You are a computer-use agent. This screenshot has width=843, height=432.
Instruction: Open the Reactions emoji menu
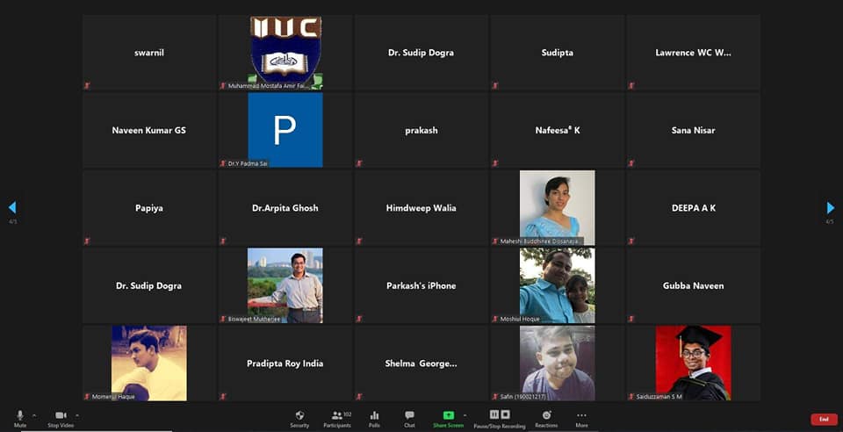546,416
